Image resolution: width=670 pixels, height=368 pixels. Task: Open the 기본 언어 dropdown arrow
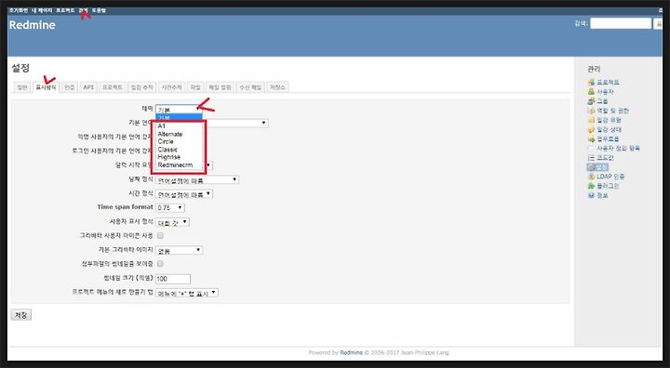264,123
